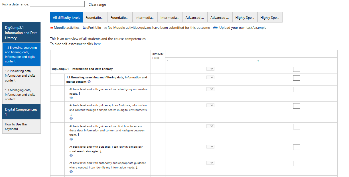Select 1.3 Managing data sidebar item
Screen dimensions: 349x177
click(21, 95)
